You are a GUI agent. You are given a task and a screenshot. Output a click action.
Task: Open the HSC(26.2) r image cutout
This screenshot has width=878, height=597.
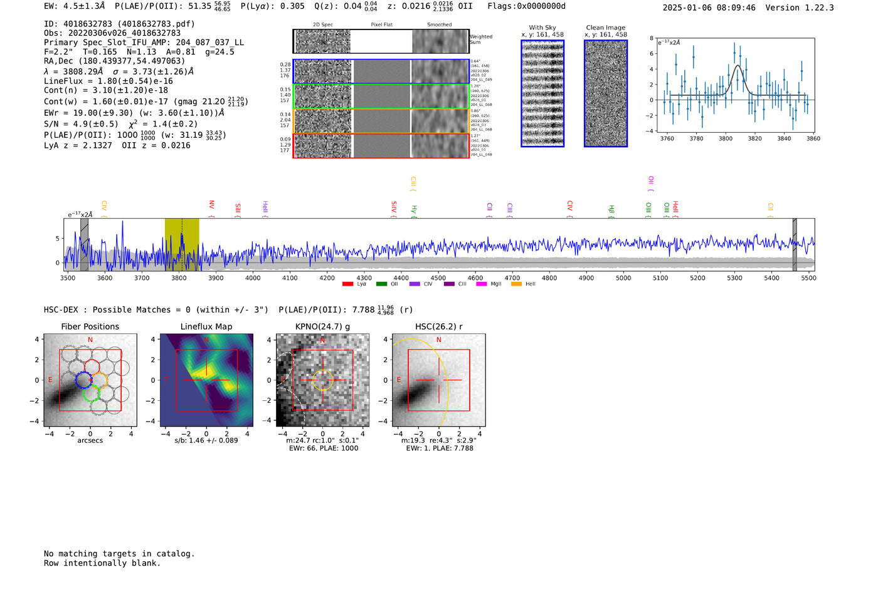point(438,380)
